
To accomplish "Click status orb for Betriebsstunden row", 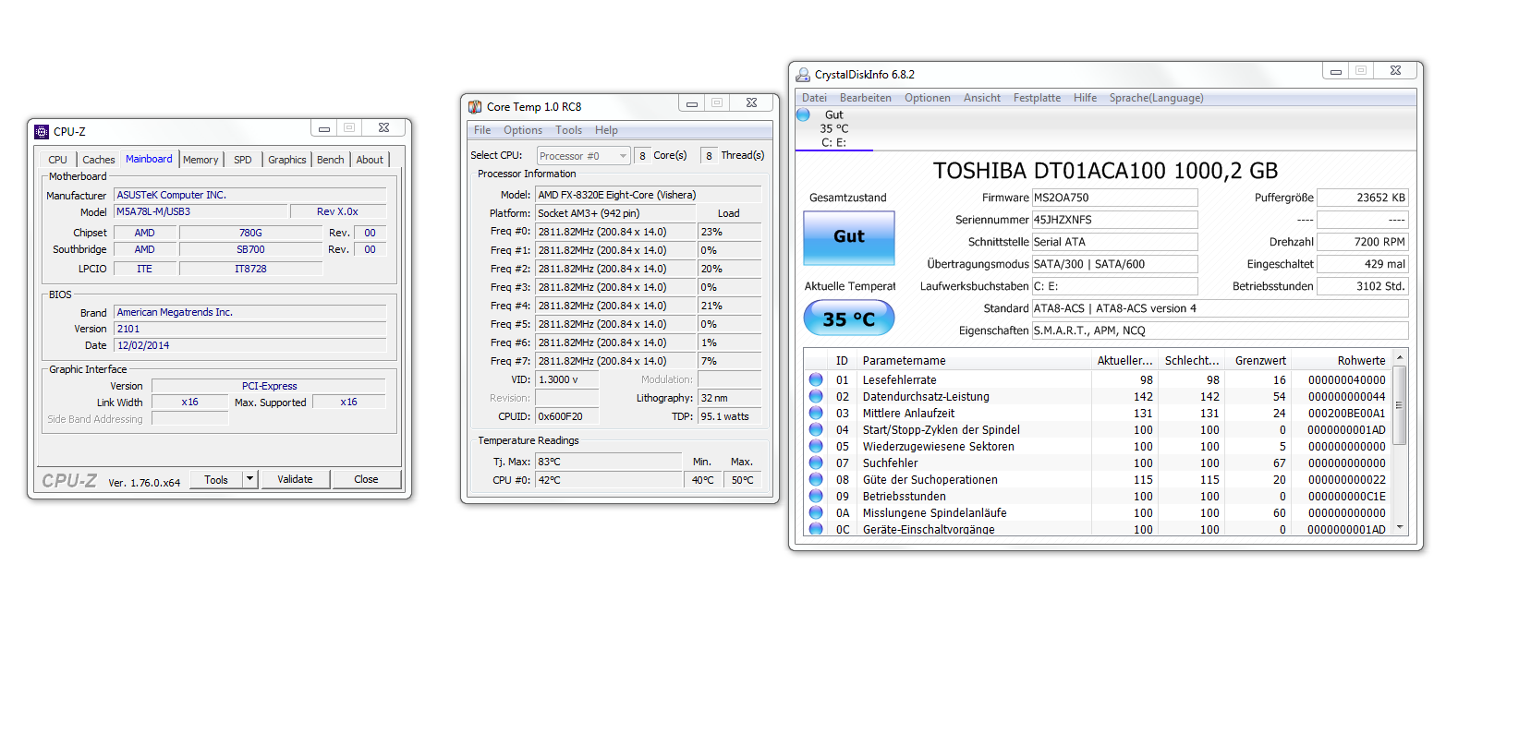I will click(x=816, y=496).
